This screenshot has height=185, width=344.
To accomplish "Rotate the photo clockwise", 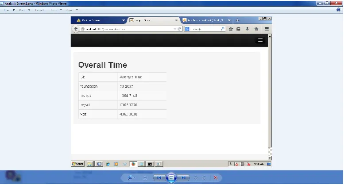I will coord(204,178).
